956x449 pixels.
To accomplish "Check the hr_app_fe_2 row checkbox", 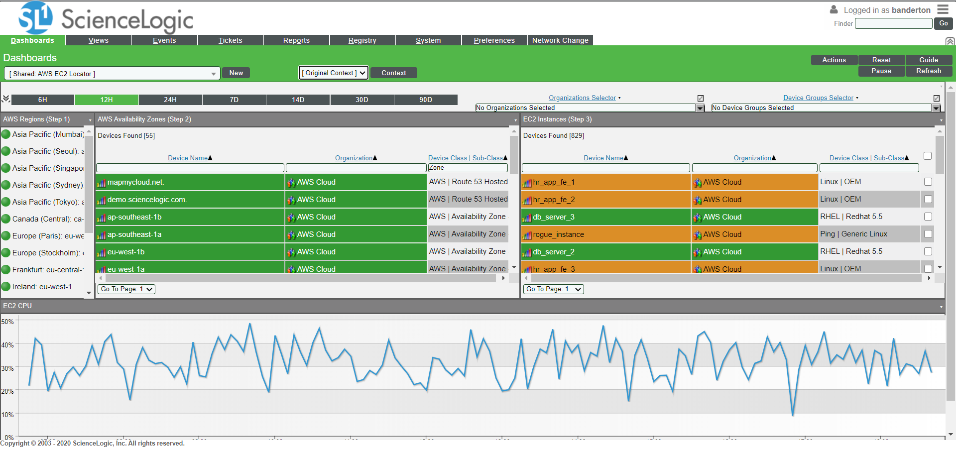I will point(928,199).
